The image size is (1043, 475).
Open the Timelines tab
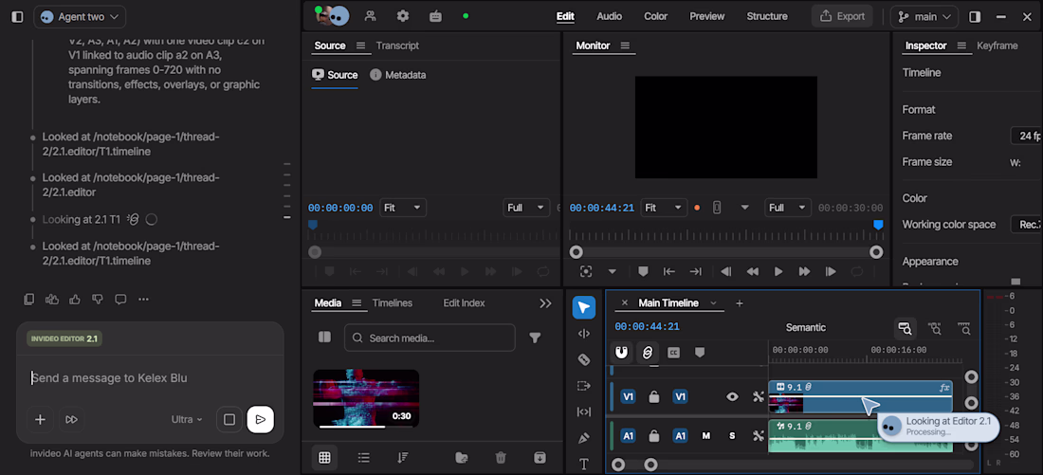(x=392, y=302)
